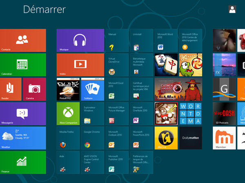Launch the Dailymotion tile
Screen dimensions: 245x183
(190, 138)
